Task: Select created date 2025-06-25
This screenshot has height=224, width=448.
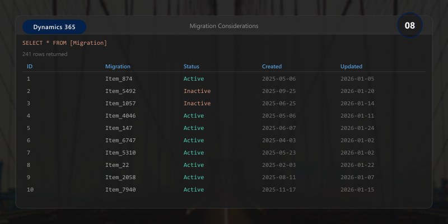Action: 279,104
